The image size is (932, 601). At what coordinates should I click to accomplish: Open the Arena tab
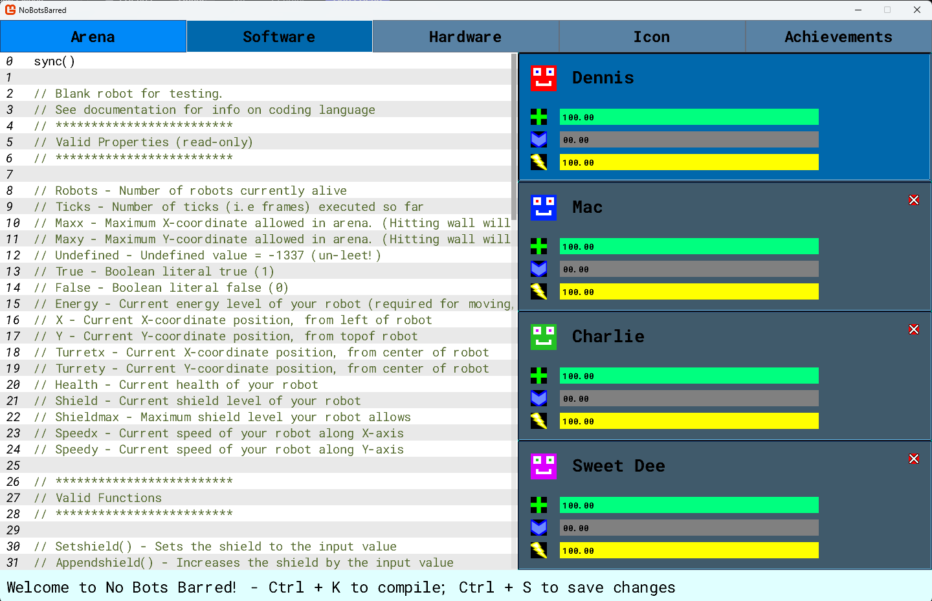tap(93, 36)
